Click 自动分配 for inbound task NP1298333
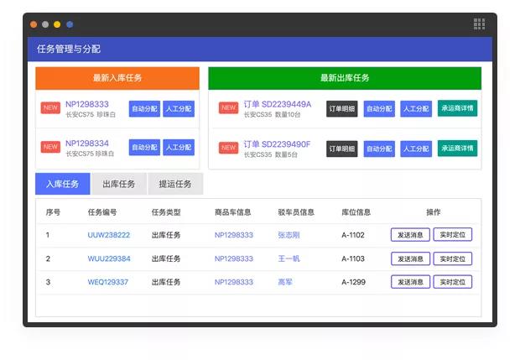520x360 pixels. click(x=144, y=108)
